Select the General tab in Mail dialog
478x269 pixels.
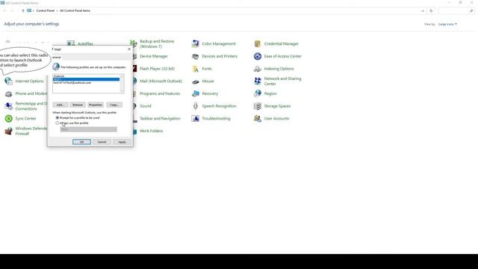pos(57,57)
